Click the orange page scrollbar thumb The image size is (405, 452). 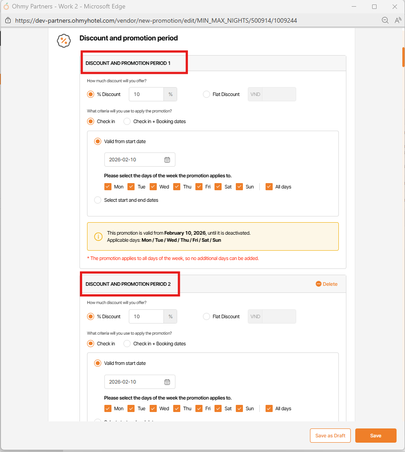coord(403,57)
